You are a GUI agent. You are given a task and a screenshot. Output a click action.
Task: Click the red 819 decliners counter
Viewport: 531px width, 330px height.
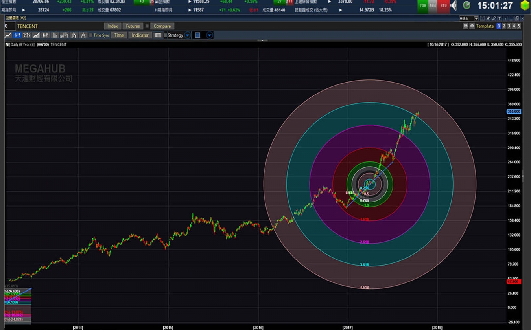pyautogui.click(x=443, y=5)
